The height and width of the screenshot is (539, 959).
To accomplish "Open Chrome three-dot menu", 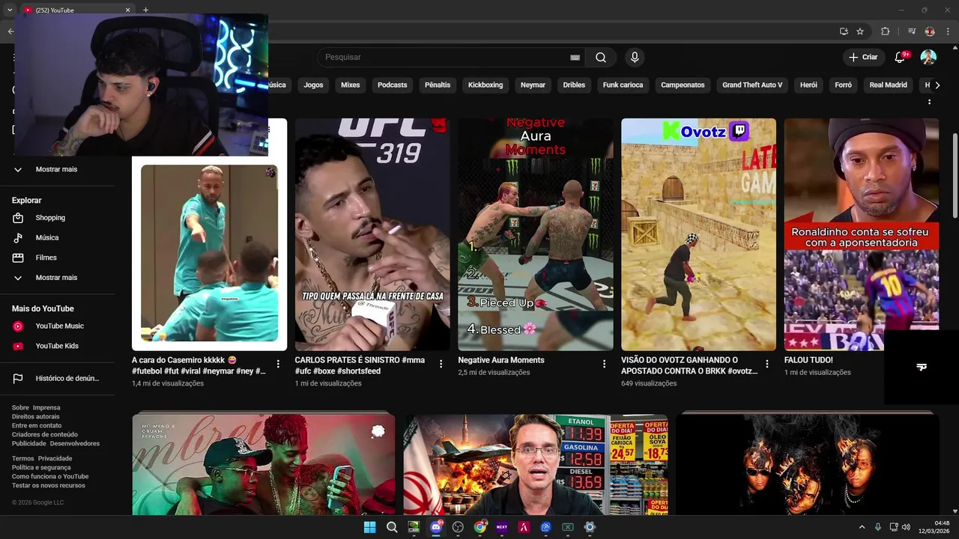I will pyautogui.click(x=948, y=31).
